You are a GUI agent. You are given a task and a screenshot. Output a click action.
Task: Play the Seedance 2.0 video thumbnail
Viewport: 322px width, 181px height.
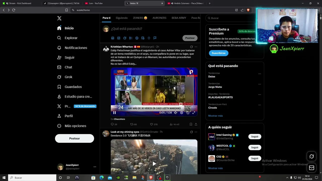154,164
